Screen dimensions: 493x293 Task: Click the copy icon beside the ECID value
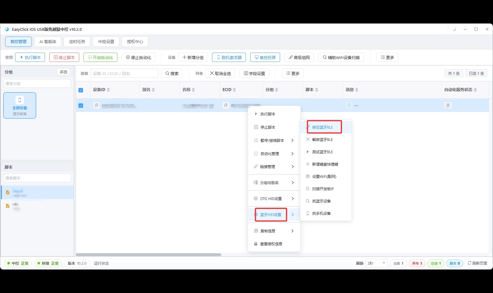tap(226, 105)
